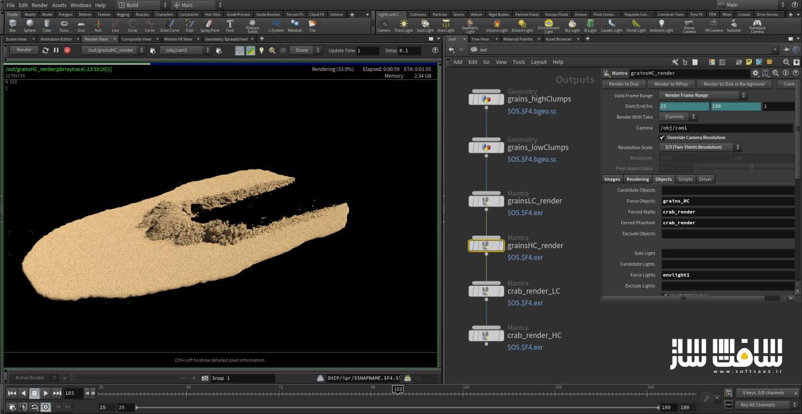Select the Box shelf tool
This screenshot has height=414, width=802.
pos(13,26)
